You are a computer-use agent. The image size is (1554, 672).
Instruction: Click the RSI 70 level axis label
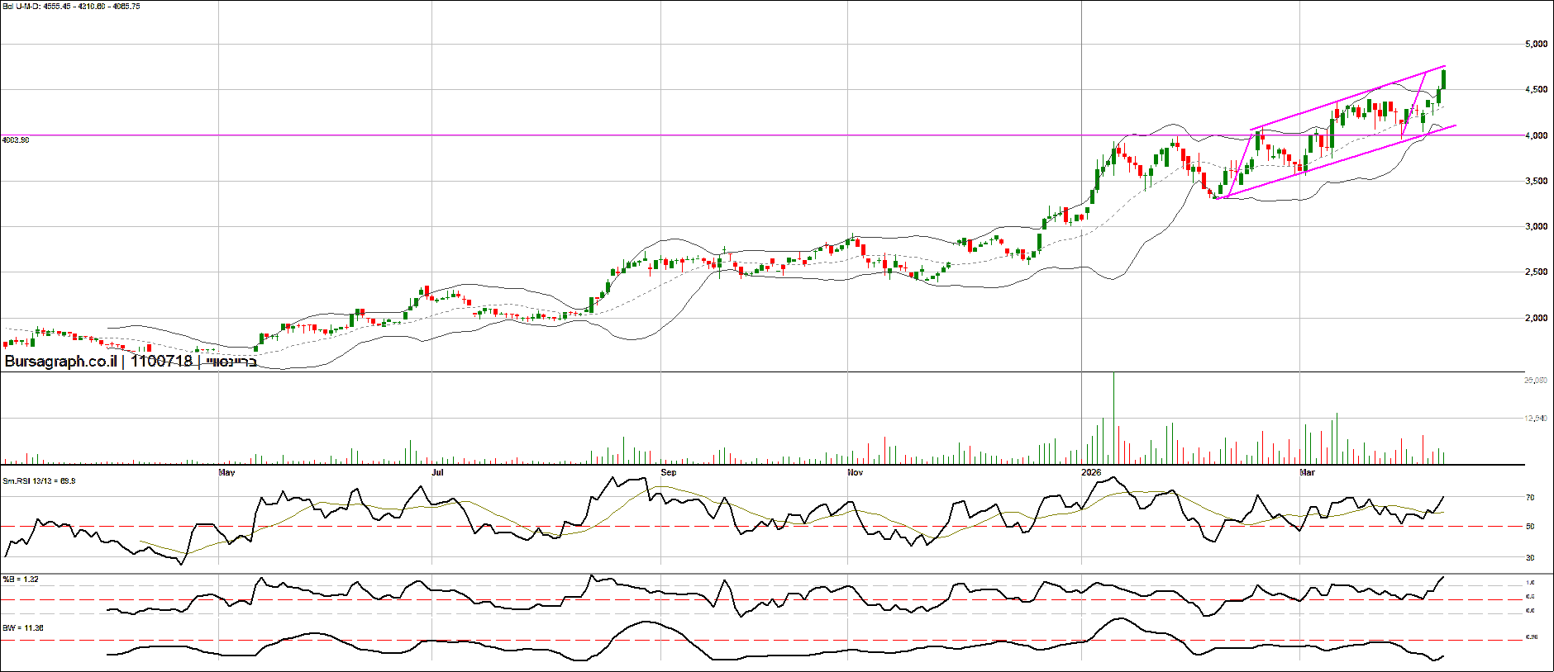coord(1530,498)
